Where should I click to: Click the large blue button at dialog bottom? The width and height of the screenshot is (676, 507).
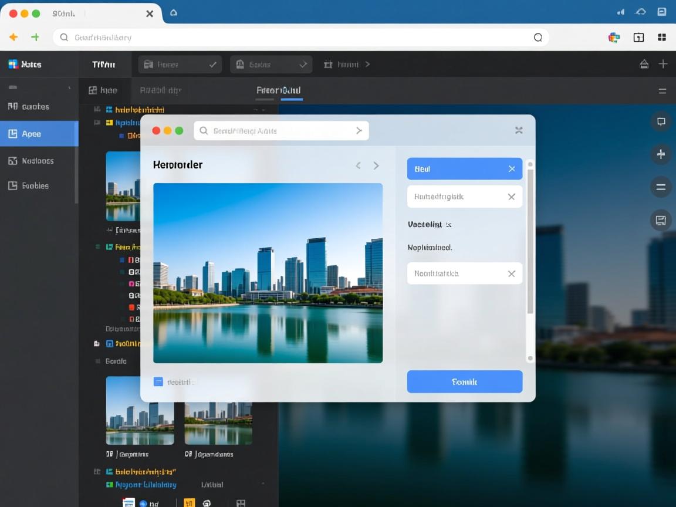[464, 381]
